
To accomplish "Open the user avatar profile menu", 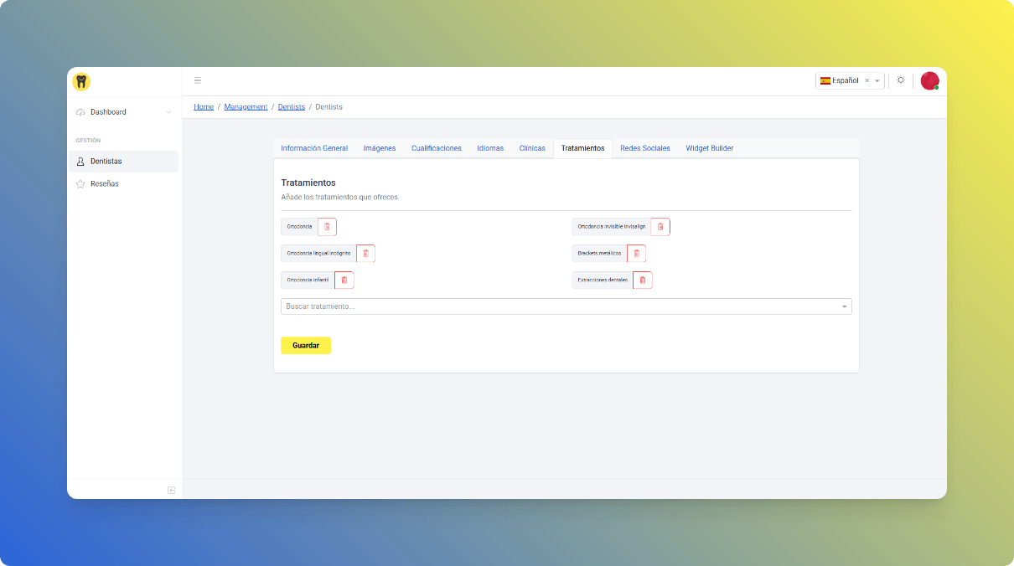I will click(x=929, y=80).
